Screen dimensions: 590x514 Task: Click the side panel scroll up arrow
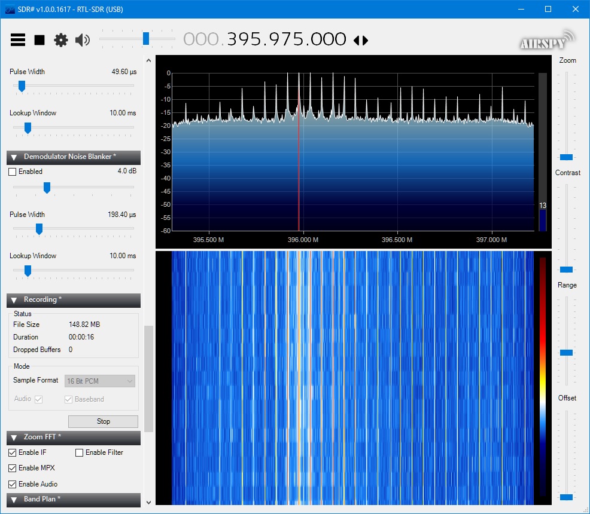tap(148, 60)
